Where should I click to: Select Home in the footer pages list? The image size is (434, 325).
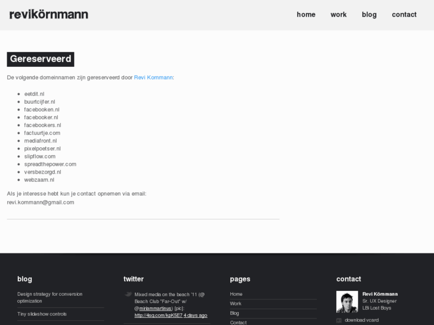(x=236, y=294)
